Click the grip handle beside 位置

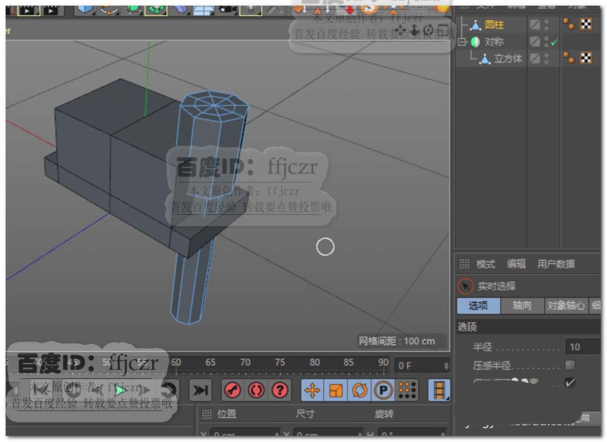click(x=206, y=414)
